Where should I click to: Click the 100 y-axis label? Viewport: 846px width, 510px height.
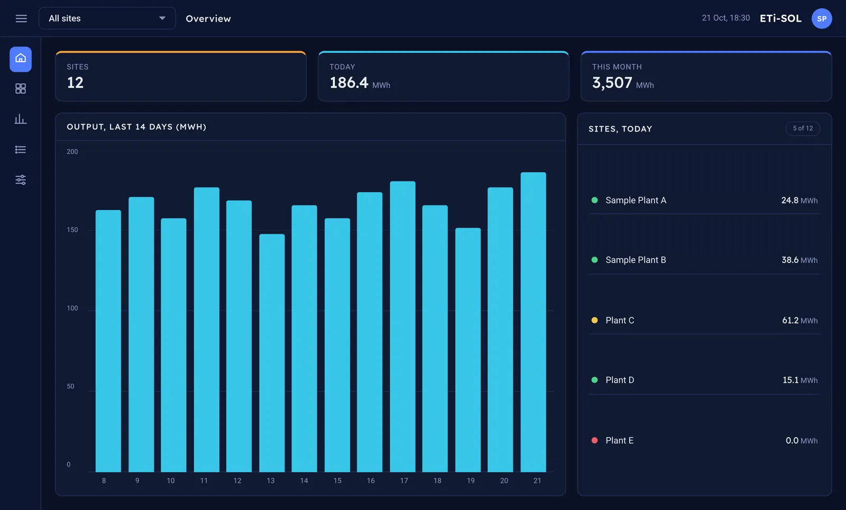point(72,308)
